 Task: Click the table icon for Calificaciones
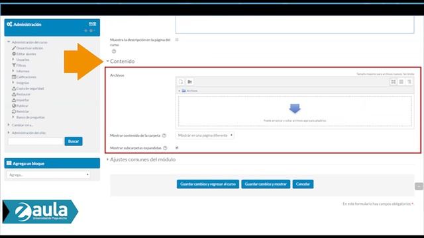tap(14, 77)
